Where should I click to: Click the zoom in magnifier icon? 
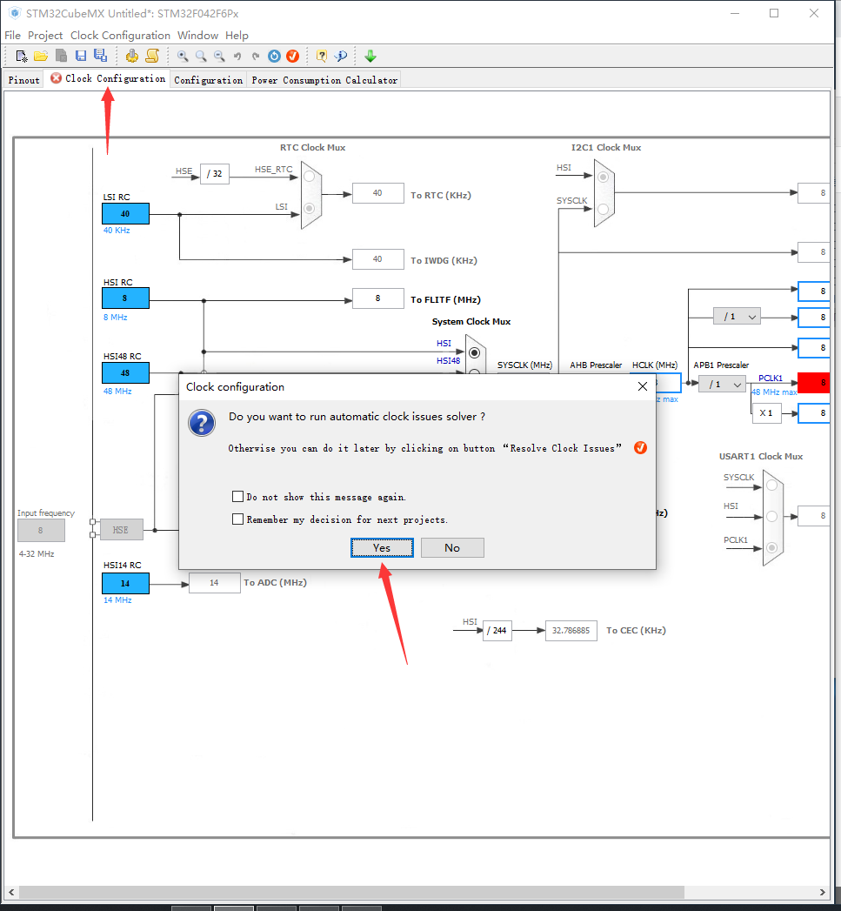(x=183, y=55)
